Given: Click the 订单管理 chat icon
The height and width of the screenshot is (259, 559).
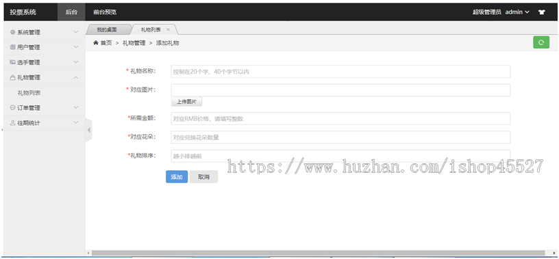Looking at the screenshot, I should [x=13, y=107].
